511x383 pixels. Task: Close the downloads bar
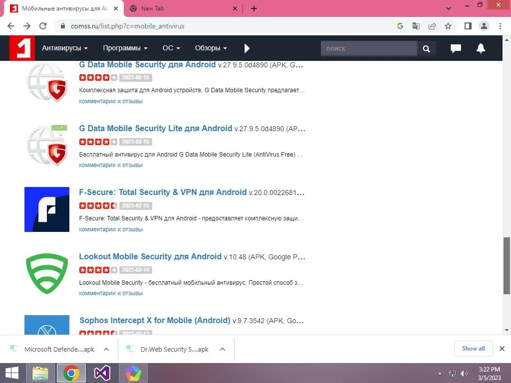[x=502, y=349]
